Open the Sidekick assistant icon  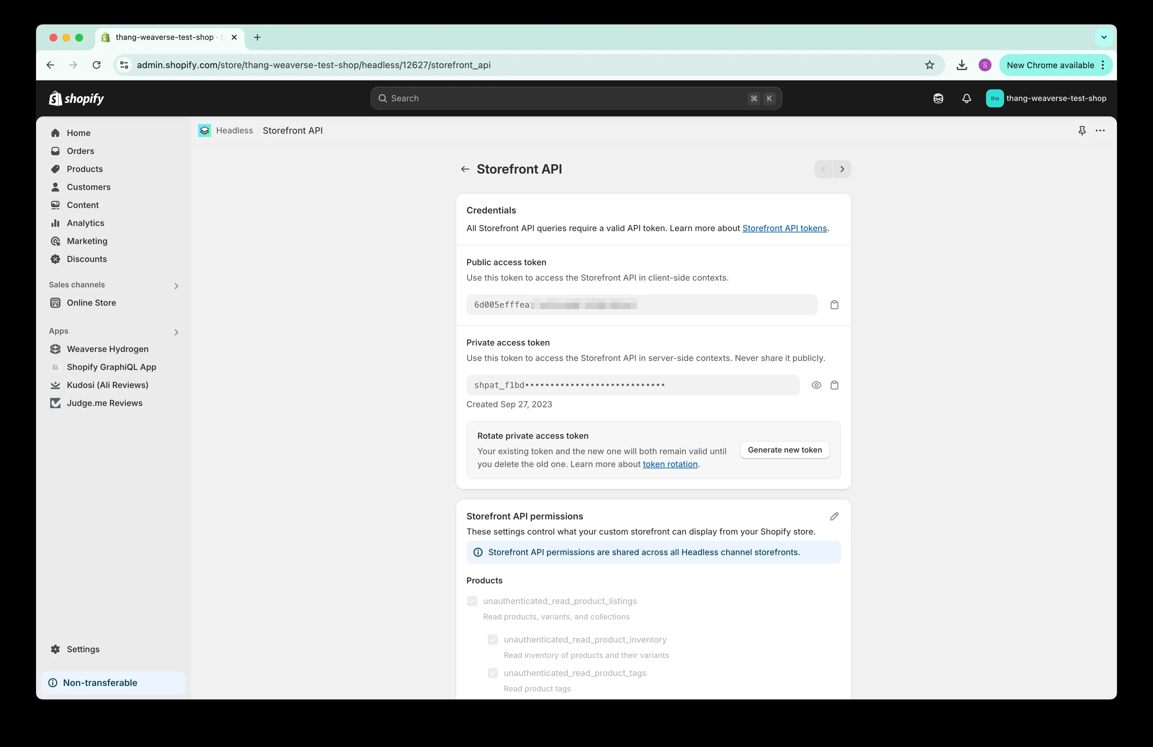tap(938, 98)
